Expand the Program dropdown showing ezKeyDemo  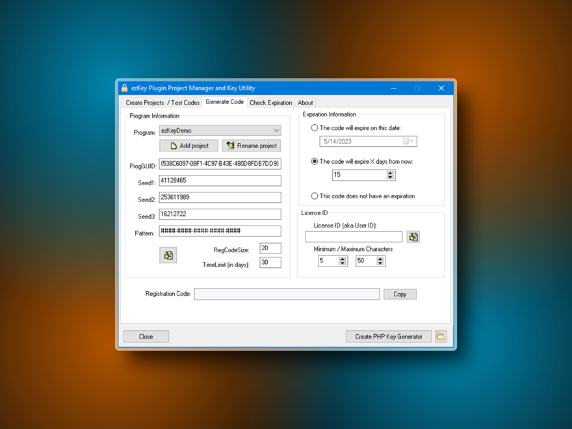click(x=276, y=131)
